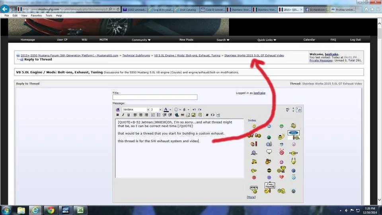
Task: Insert the broken heart smiley
Action: tap(281, 177)
